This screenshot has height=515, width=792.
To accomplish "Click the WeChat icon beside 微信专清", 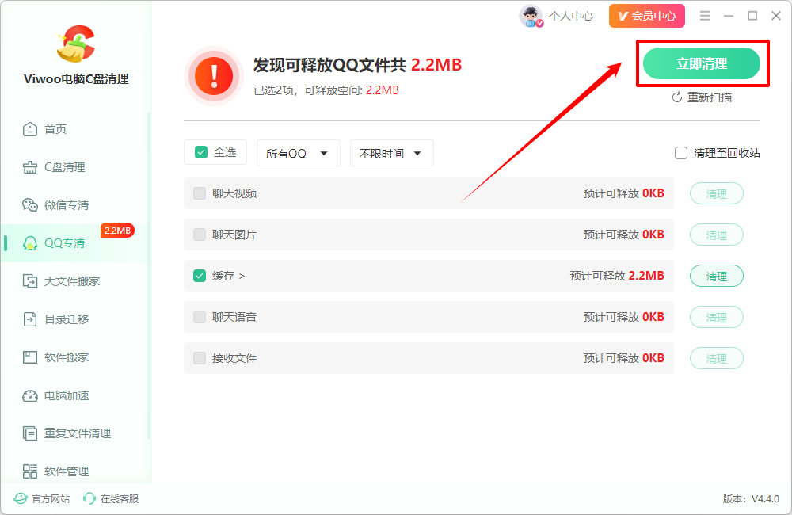I will point(30,205).
